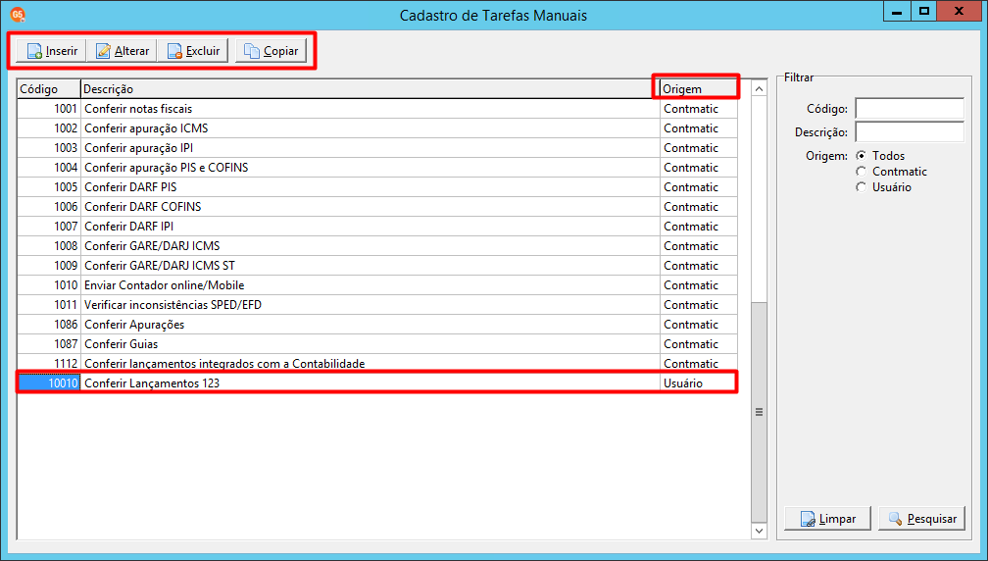Select row Conferir Guias

click(377, 343)
